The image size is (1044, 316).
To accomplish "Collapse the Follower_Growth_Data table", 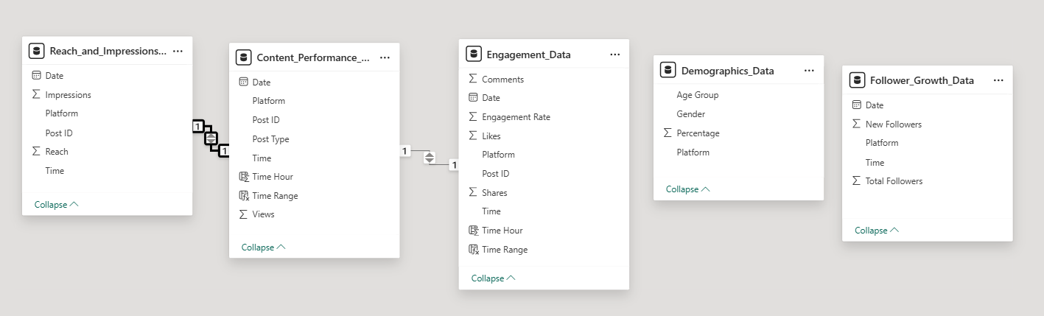I will click(877, 230).
